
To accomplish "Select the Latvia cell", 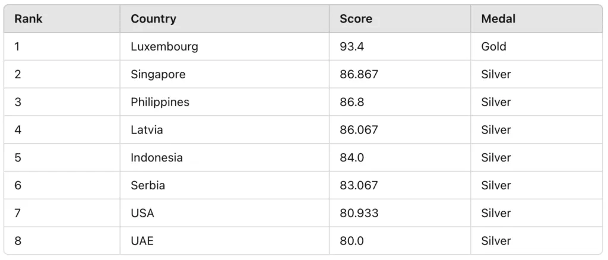I will coord(147,130).
